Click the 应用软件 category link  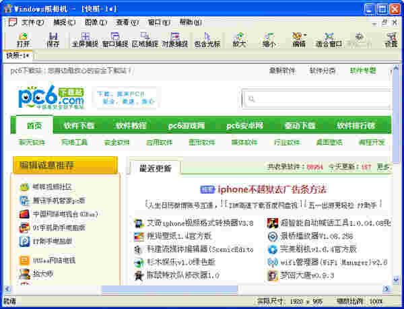[x=159, y=142]
